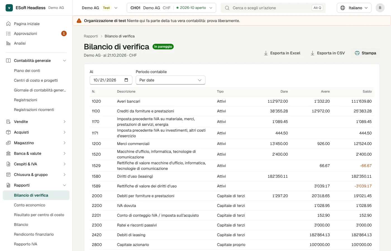Click the Magazzino boxes icon
The height and width of the screenshot is (251, 391).
tap(8, 143)
